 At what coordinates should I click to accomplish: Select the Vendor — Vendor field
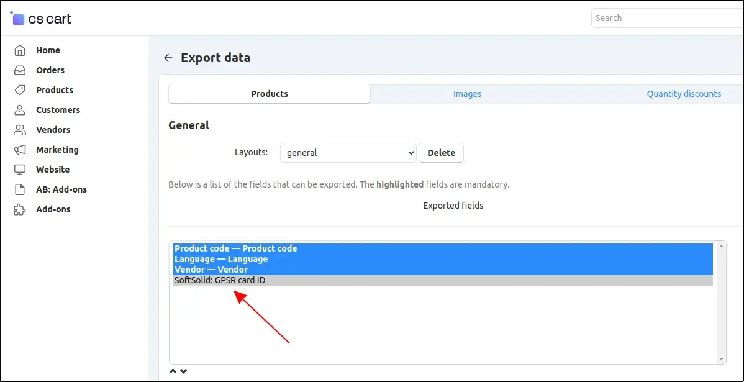[443, 270]
